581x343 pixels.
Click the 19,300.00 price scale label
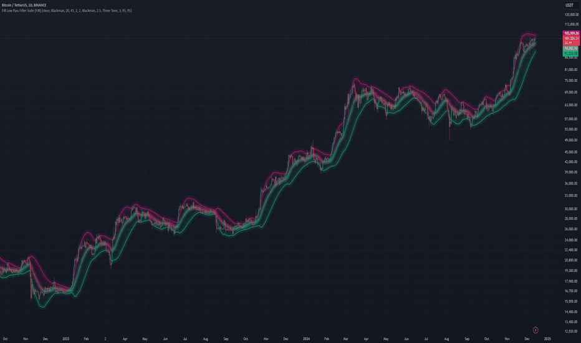click(x=572, y=271)
